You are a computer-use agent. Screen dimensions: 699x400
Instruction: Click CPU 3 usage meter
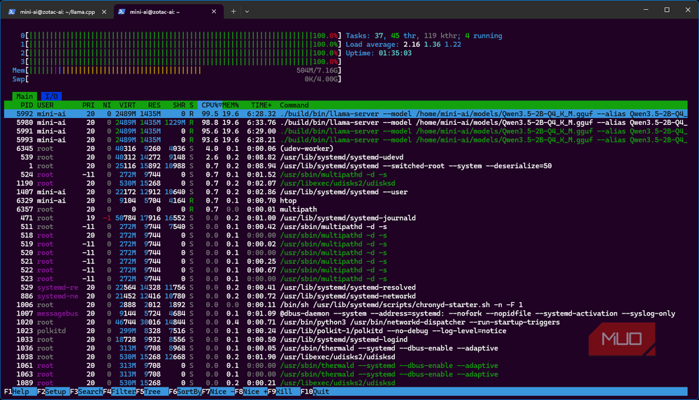[180, 61]
